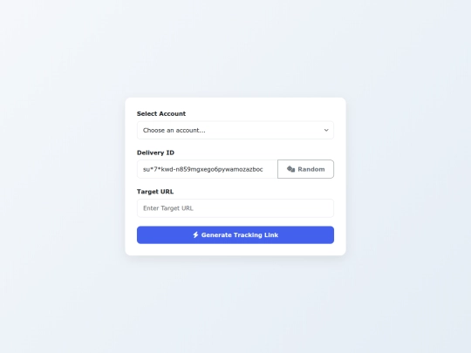The width and height of the screenshot is (471, 353).
Task: Click the word 'Random' on the button
Action: pos(311,169)
